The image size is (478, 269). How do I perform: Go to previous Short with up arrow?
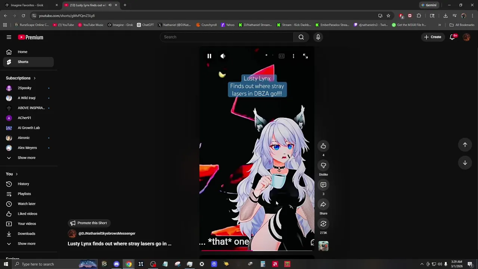coord(465,145)
